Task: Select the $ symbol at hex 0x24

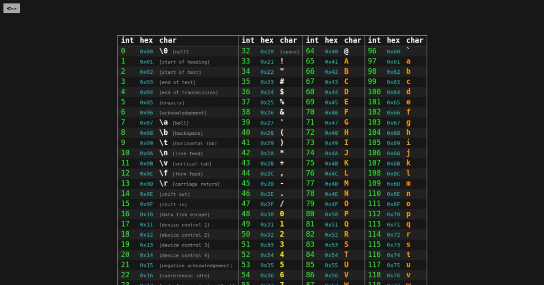Action: click(282, 91)
